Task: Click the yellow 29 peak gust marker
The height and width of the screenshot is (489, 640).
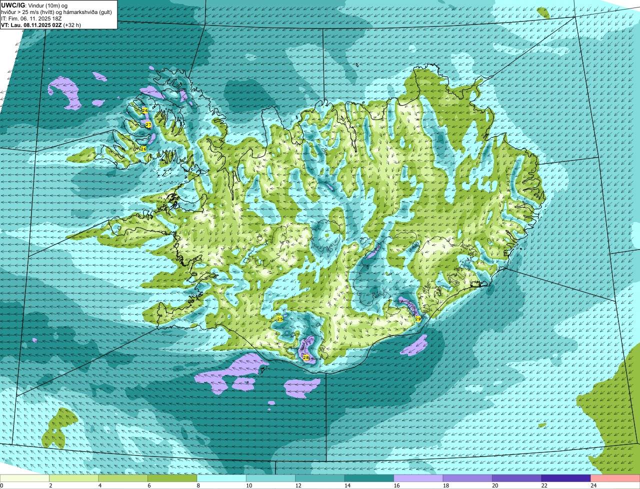Action: coord(418,318)
